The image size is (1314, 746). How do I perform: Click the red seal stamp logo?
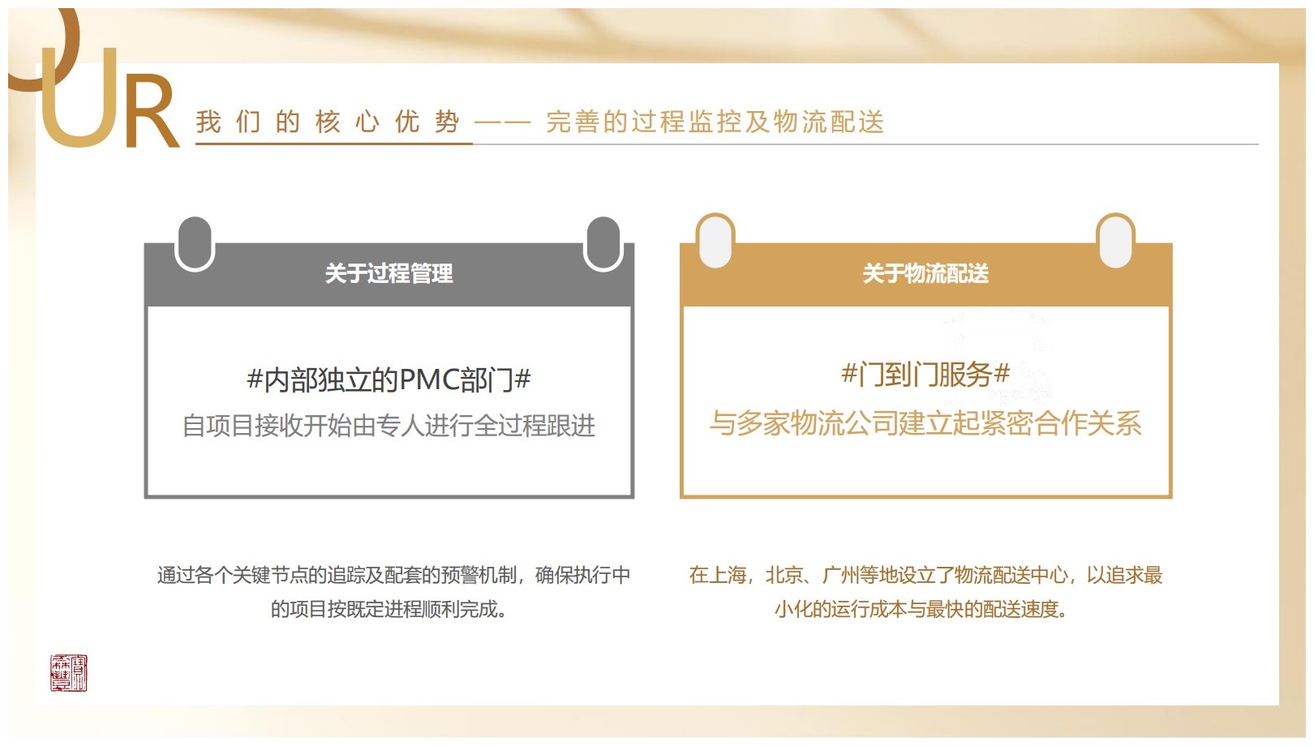tap(68, 673)
